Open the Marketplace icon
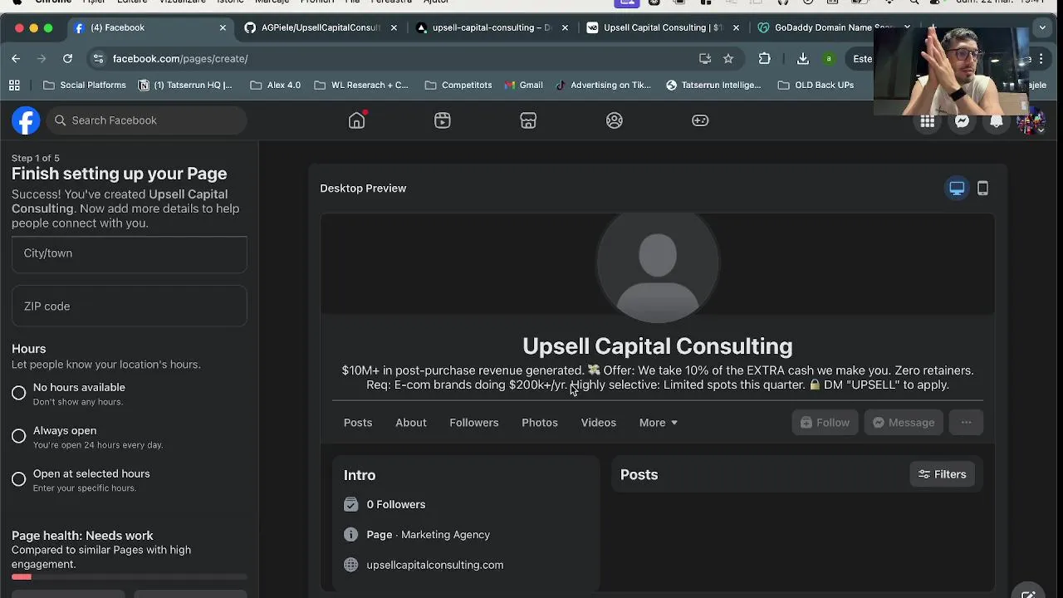 [528, 120]
